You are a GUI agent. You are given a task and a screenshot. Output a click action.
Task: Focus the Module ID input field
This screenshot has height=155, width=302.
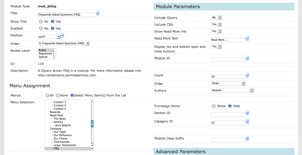(228, 60)
